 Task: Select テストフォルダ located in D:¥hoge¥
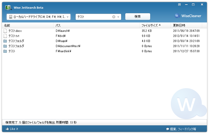pos(16,41)
